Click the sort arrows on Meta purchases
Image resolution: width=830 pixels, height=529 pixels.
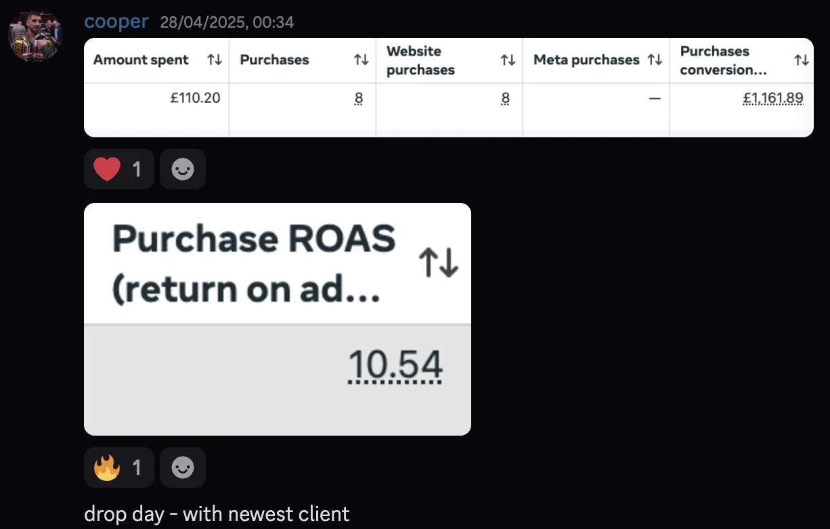tap(655, 60)
